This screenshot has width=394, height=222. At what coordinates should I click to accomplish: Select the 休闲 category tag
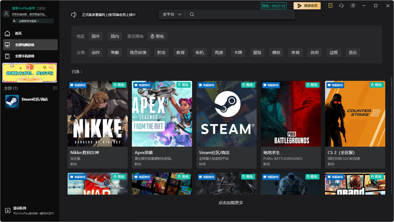(x=315, y=53)
